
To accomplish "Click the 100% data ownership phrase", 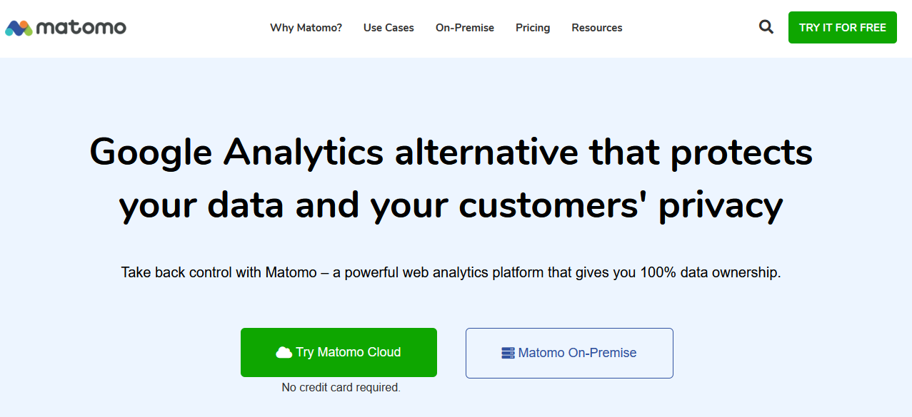I will (708, 272).
